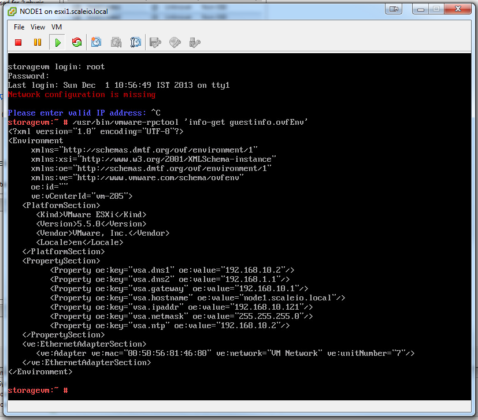Power on the VM with green play icon
The height and width of the screenshot is (420, 478).
[58, 42]
